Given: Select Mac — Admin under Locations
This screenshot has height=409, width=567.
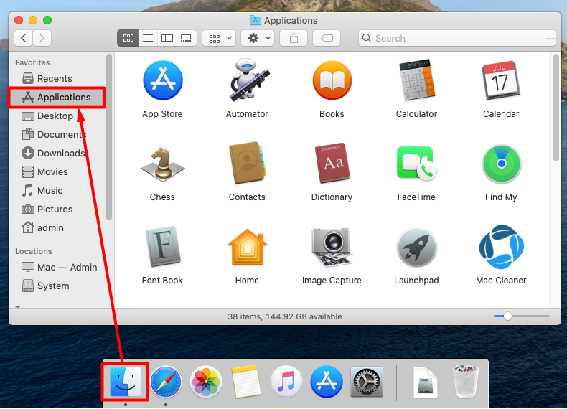Looking at the screenshot, I should point(57,267).
